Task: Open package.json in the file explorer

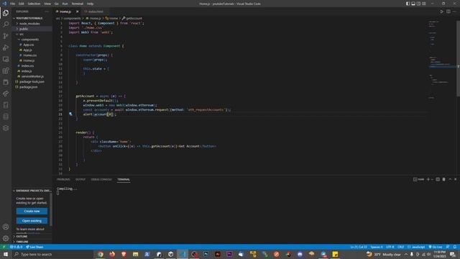Action: pyautogui.click(x=29, y=87)
